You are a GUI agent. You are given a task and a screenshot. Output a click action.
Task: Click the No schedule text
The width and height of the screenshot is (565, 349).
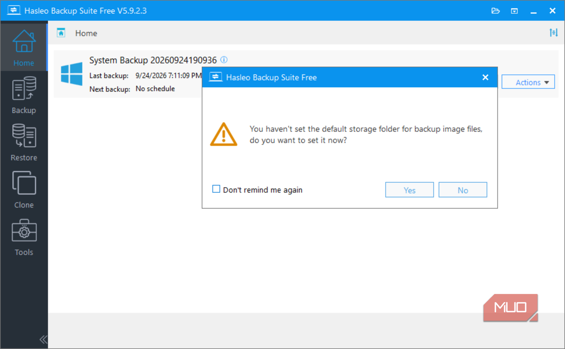click(x=155, y=89)
